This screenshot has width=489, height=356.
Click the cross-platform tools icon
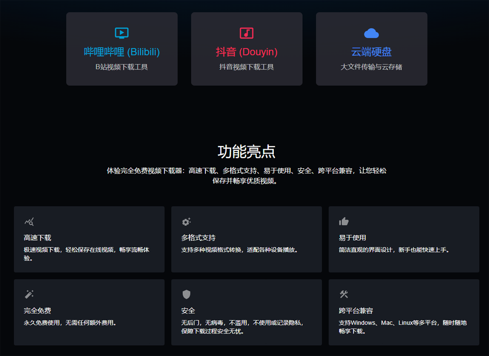point(344,294)
